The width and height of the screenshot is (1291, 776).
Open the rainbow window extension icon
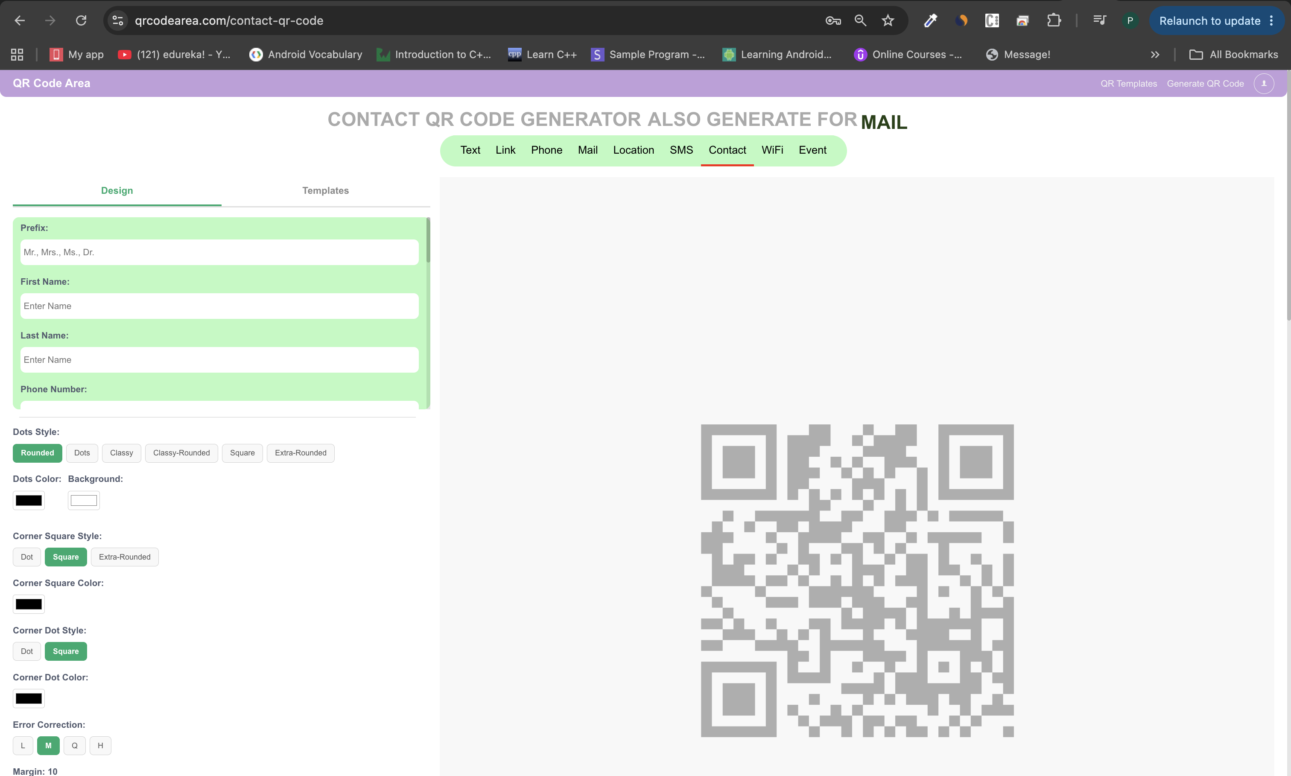pyautogui.click(x=1022, y=20)
